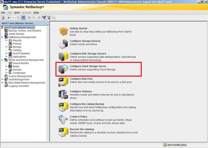Open the troubleshooter wrench toolbar icon
The height and width of the screenshot is (148, 208).
[x=44, y=18]
